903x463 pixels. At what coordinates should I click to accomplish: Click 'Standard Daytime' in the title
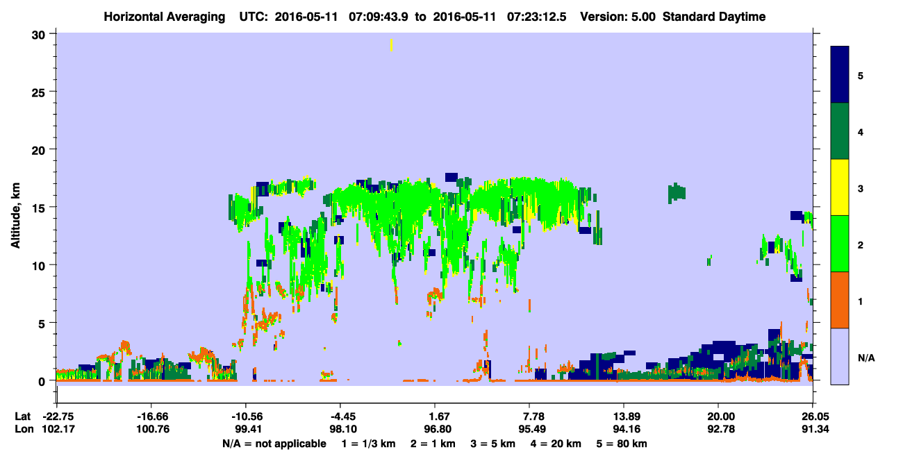[714, 17]
